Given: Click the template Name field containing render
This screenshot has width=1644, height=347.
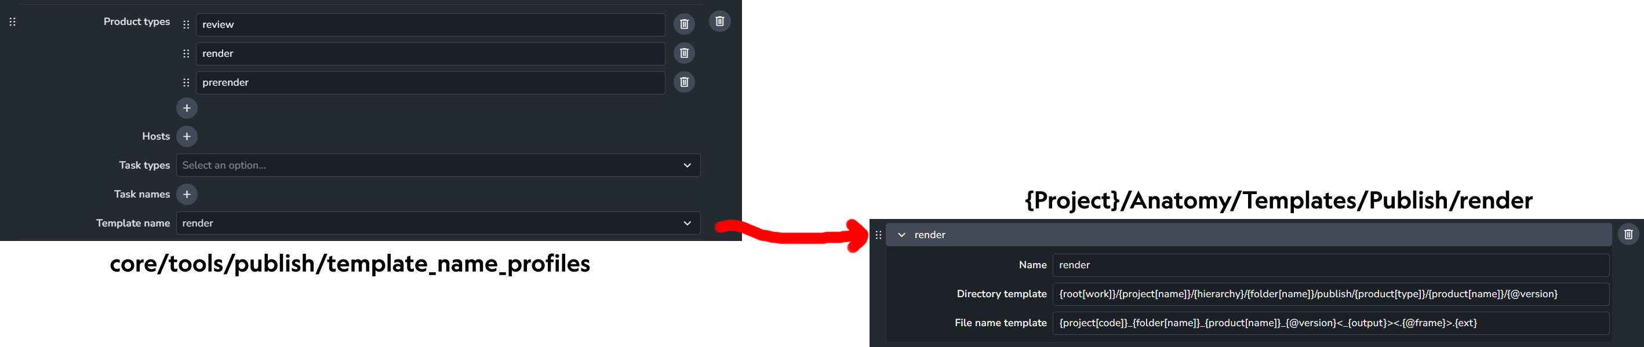Looking at the screenshot, I should [1330, 265].
